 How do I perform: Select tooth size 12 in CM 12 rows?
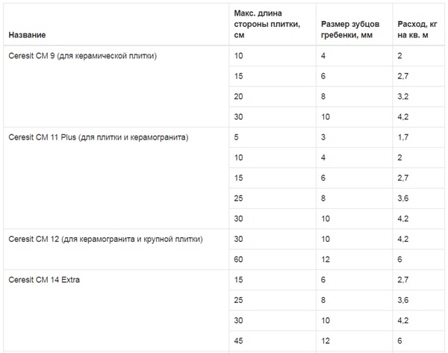point(326,259)
